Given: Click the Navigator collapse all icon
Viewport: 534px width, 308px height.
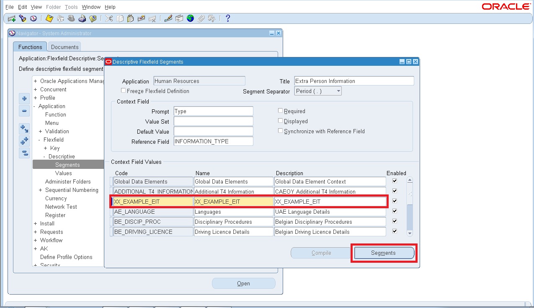Looking at the screenshot, I should 24,153.
